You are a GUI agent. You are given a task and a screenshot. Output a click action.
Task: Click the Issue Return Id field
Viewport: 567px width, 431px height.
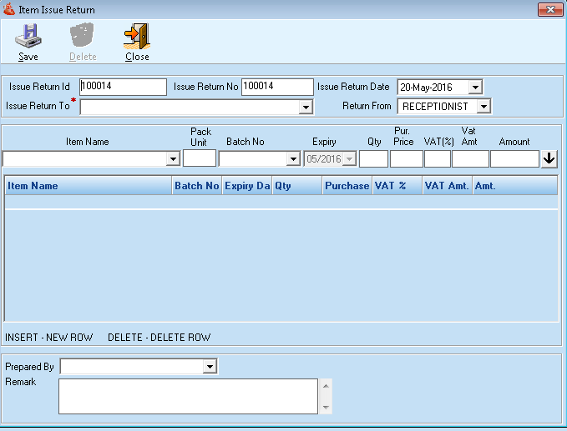pyautogui.click(x=123, y=87)
